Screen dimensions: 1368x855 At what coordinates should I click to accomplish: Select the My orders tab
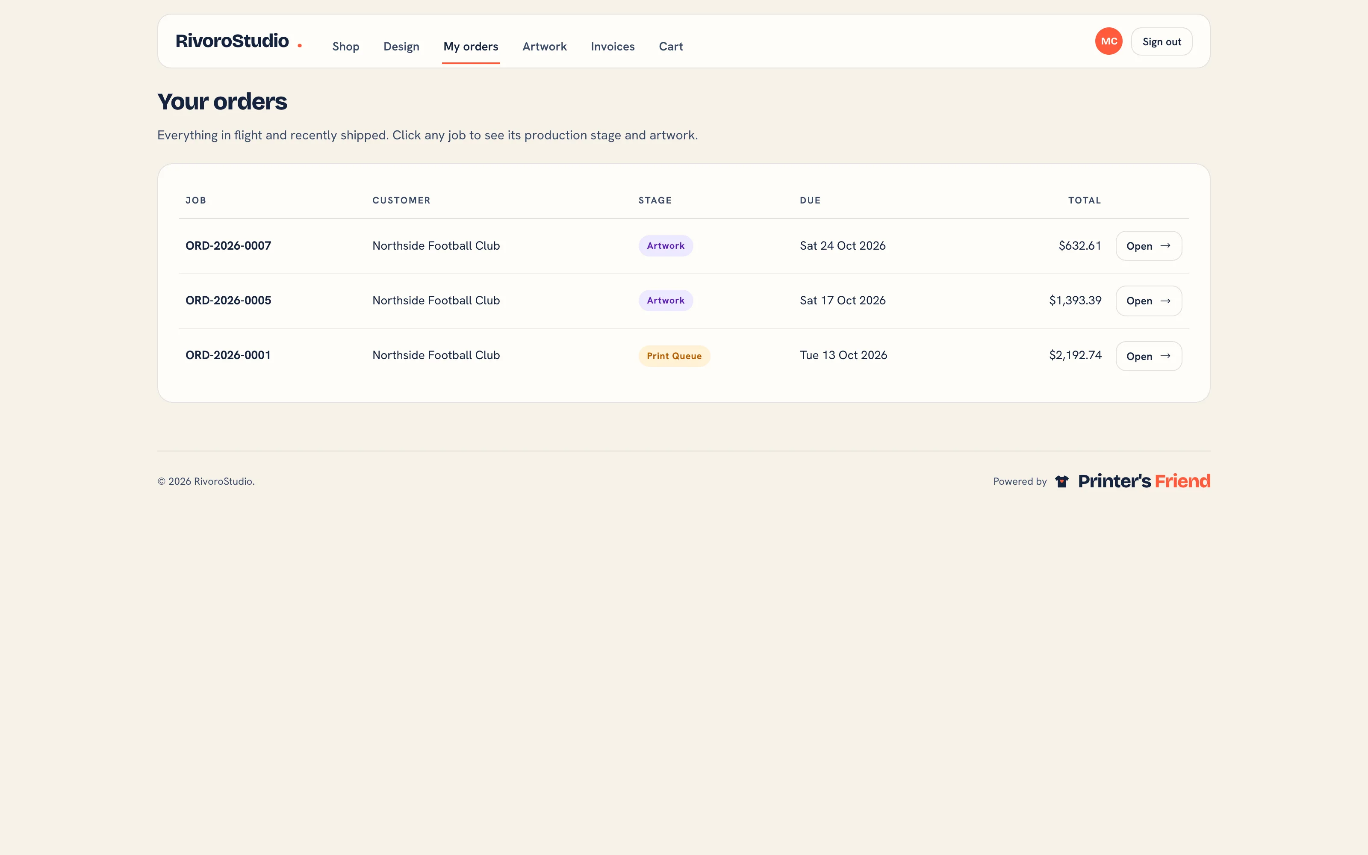[471, 46]
